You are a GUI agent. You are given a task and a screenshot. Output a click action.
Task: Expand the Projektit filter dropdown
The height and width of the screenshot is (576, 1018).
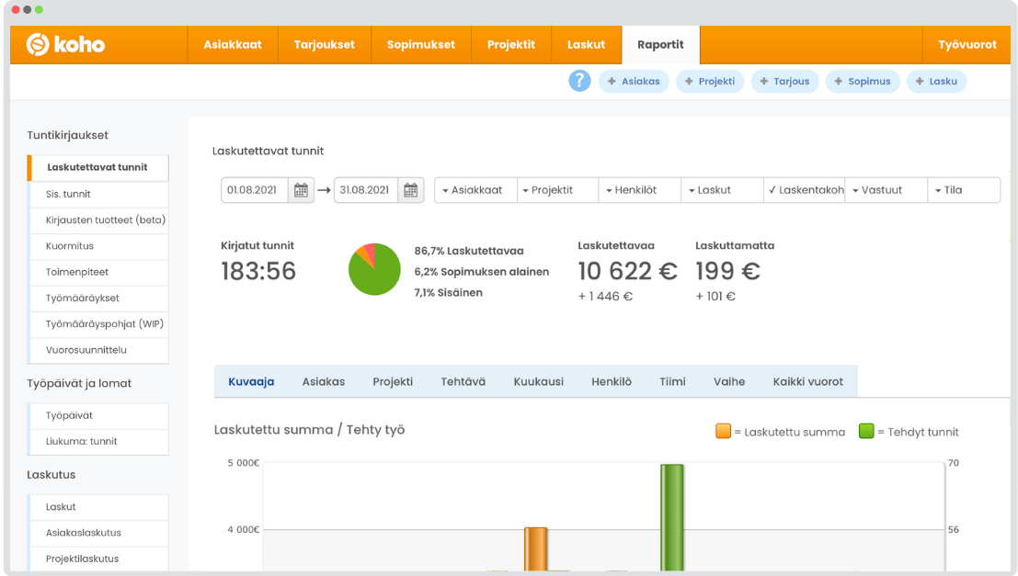pos(557,190)
